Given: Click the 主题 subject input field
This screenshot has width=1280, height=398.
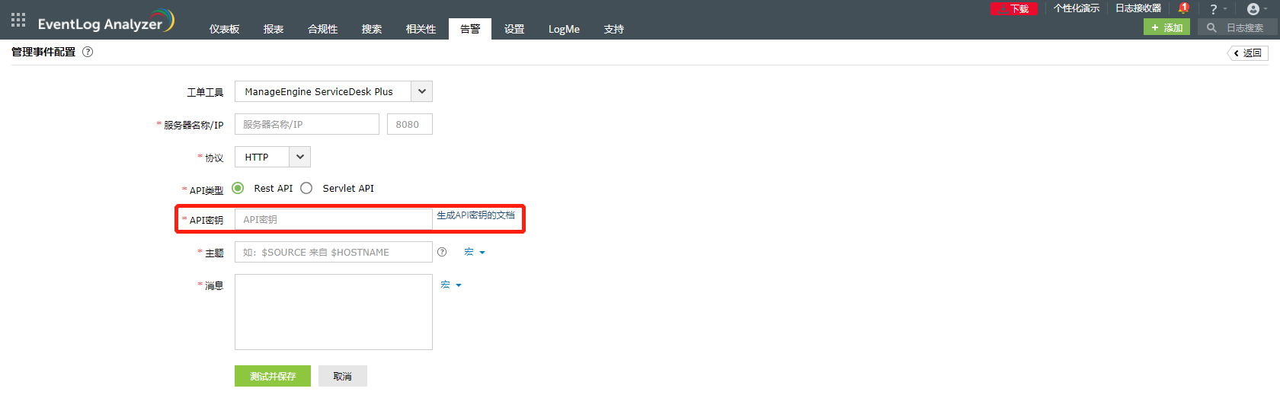Looking at the screenshot, I should pos(334,252).
